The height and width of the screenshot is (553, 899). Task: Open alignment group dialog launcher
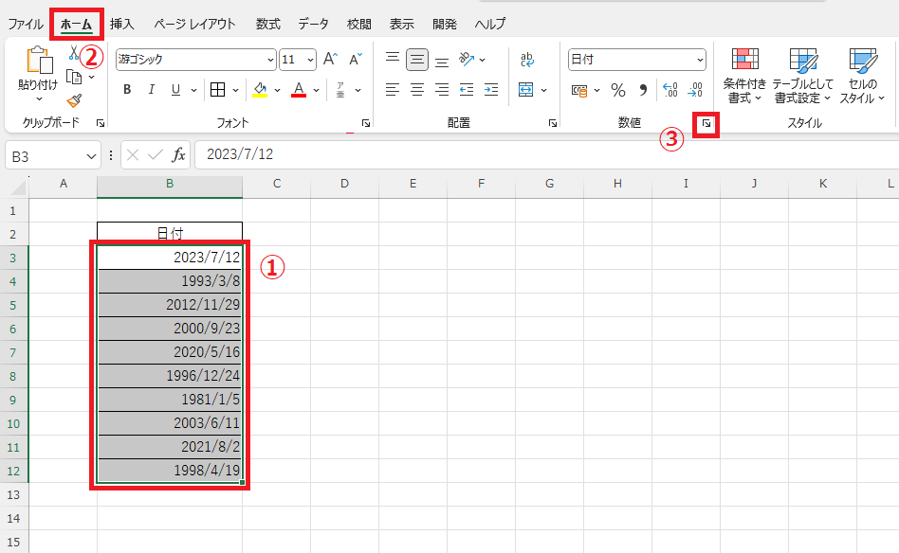click(553, 123)
